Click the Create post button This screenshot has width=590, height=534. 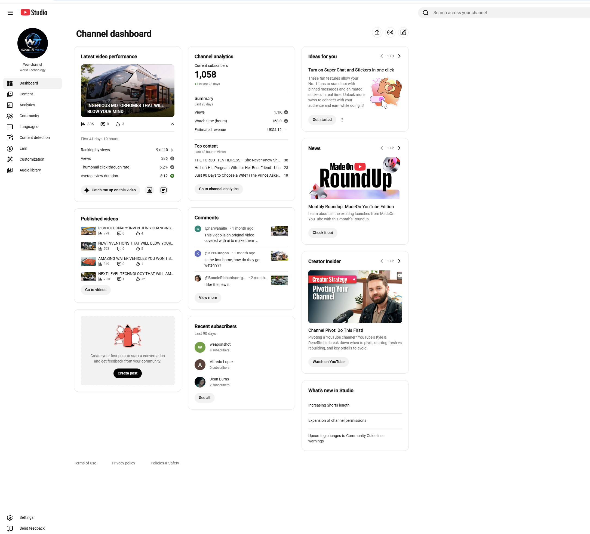coord(128,373)
